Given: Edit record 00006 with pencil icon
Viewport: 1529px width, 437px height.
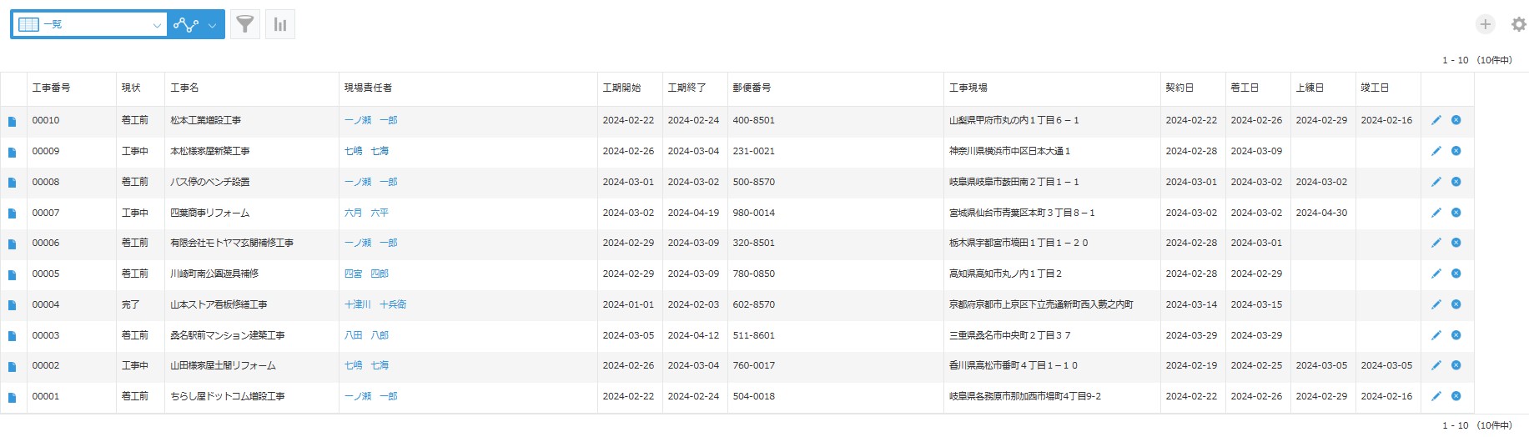Looking at the screenshot, I should coord(1436,243).
